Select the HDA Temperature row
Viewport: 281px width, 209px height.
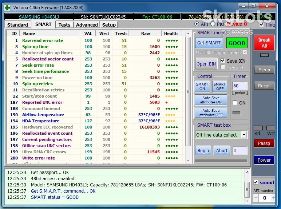[96, 121]
